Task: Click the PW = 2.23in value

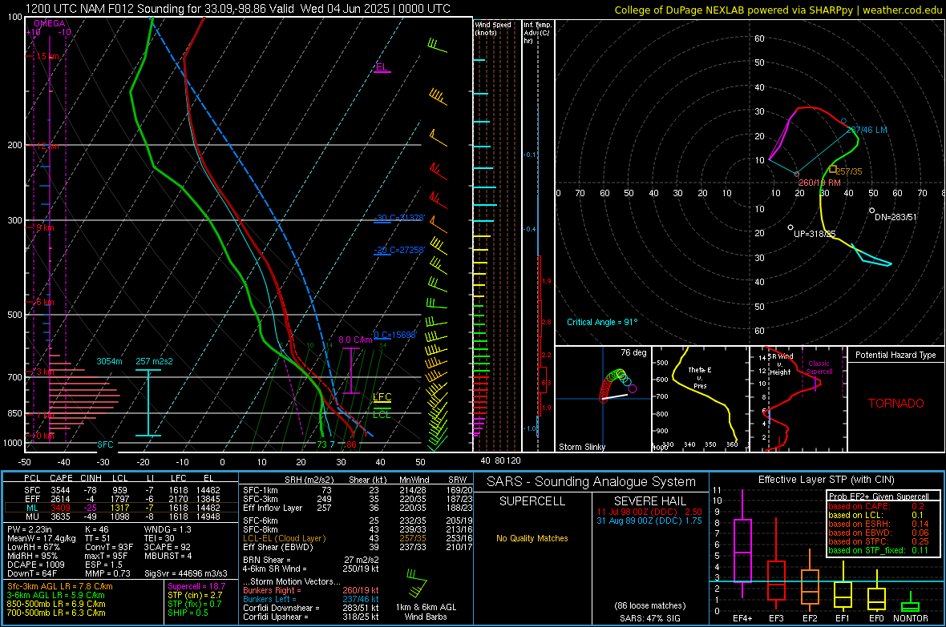Action: click(30, 529)
